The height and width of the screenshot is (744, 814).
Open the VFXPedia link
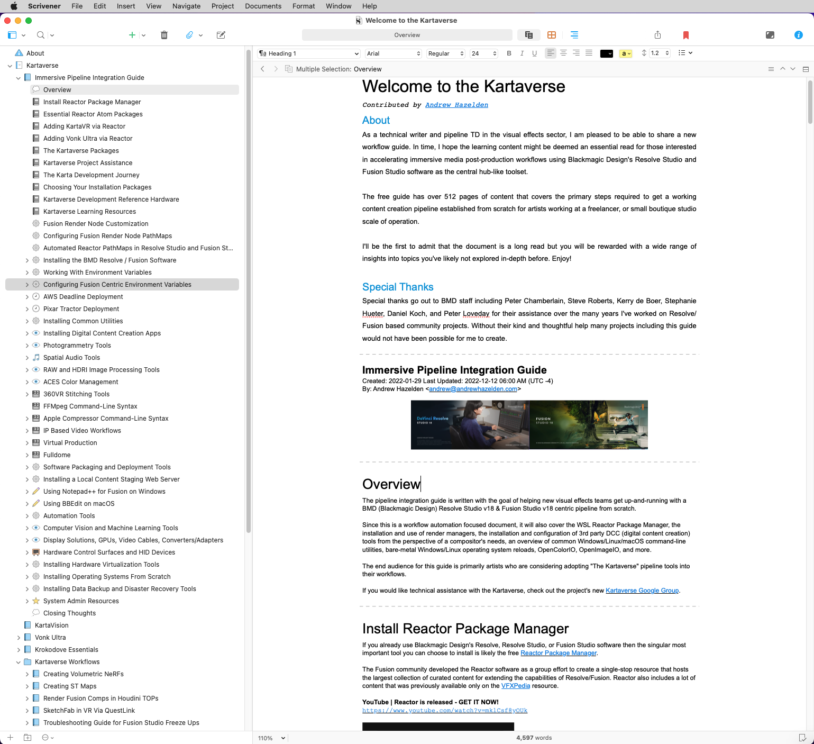point(516,686)
